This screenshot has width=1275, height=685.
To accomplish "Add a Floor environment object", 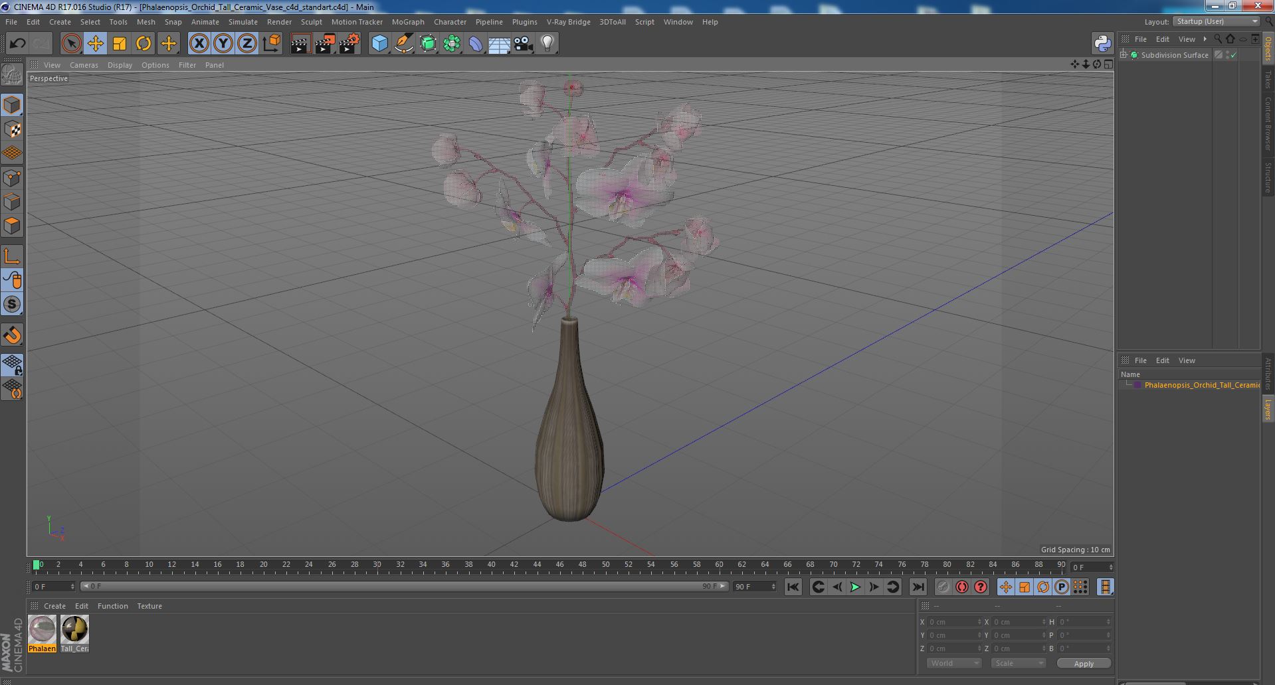I will [499, 44].
